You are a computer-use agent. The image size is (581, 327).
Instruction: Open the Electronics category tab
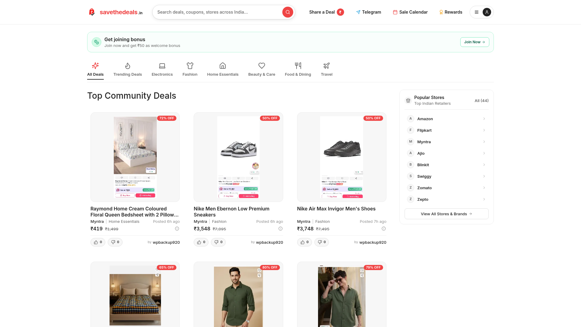[162, 70]
